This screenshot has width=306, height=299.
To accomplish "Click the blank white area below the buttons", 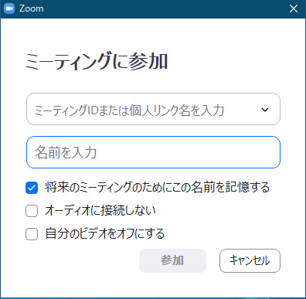I will [153, 284].
